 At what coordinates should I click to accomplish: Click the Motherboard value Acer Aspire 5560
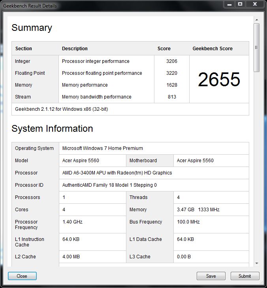195,161
